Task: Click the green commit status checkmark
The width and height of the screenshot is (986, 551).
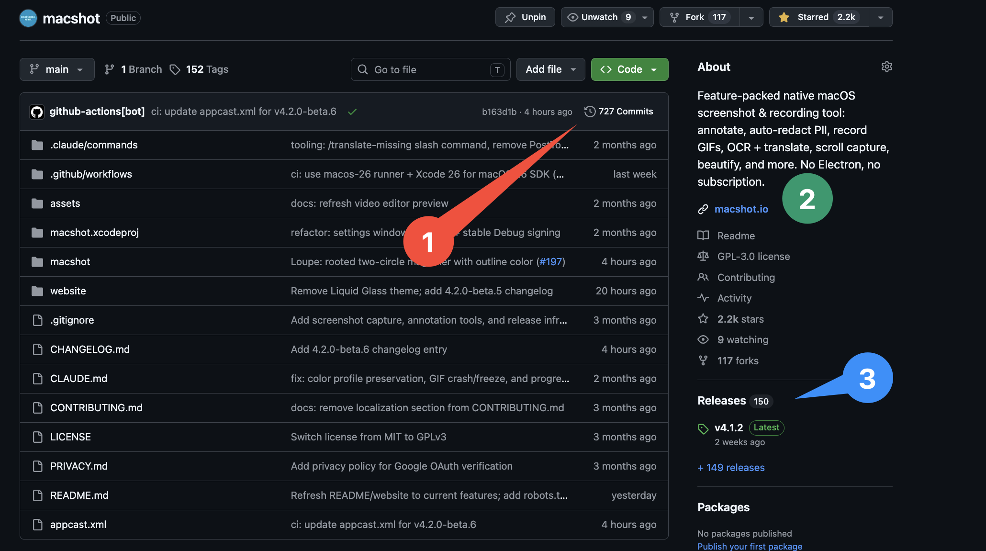Action: point(352,112)
